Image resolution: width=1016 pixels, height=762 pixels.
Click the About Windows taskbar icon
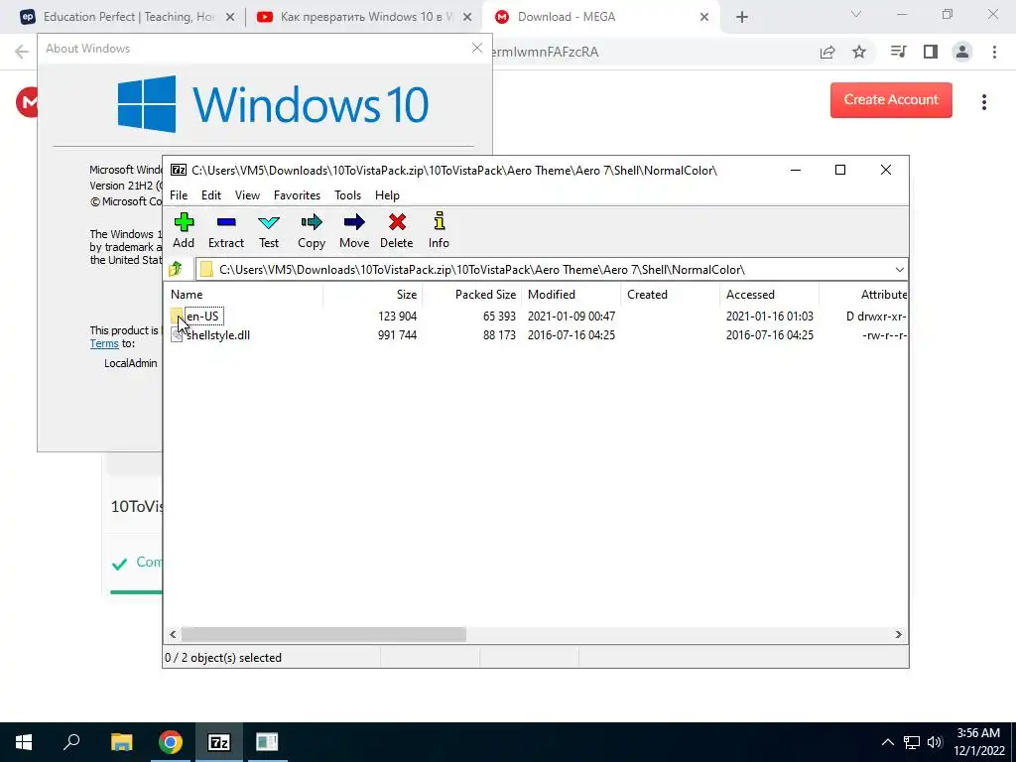267,742
